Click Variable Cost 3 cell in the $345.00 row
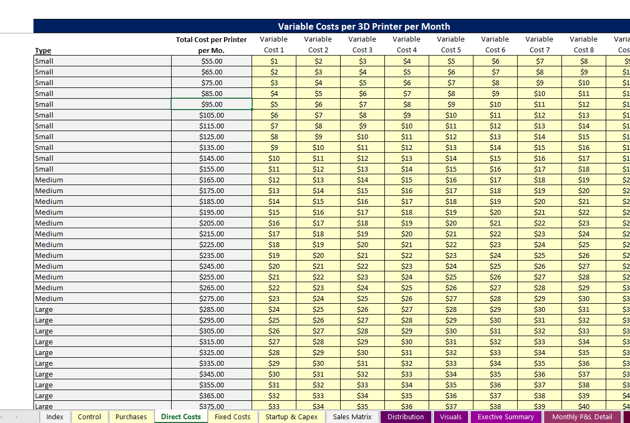Screen dimensions: 630x423 [362, 374]
